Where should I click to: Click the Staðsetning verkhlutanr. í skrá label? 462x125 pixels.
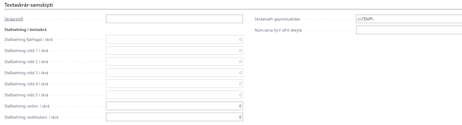(x=31, y=117)
